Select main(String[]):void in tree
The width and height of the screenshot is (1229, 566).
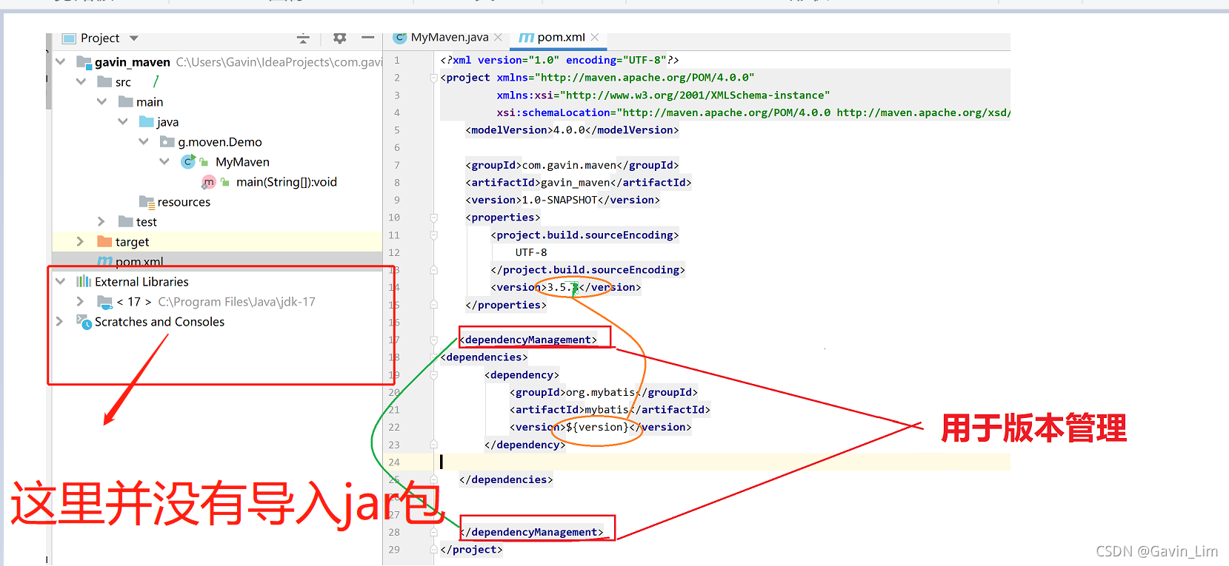pyautogui.click(x=286, y=181)
